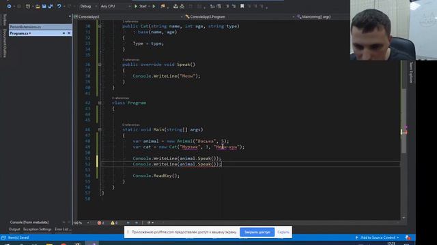Click the hide link in sharing banner
Image resolution: width=437 pixels, height=245 pixels.
(283, 232)
